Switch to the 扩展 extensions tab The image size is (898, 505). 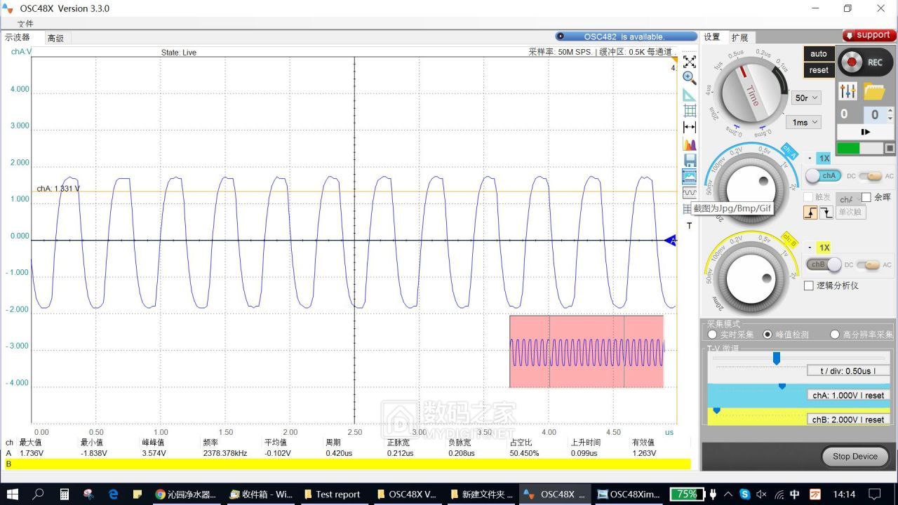click(739, 37)
